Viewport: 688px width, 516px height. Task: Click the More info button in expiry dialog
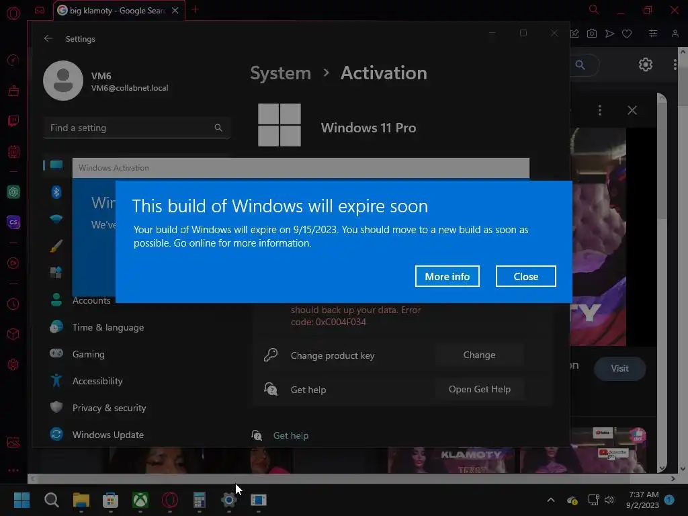pyautogui.click(x=447, y=276)
